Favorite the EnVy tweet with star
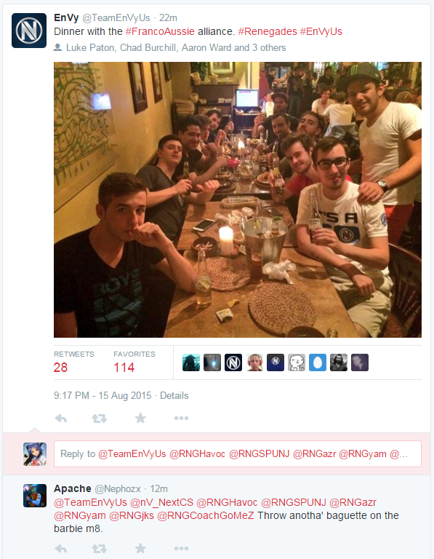434x559 pixels. tap(140, 418)
